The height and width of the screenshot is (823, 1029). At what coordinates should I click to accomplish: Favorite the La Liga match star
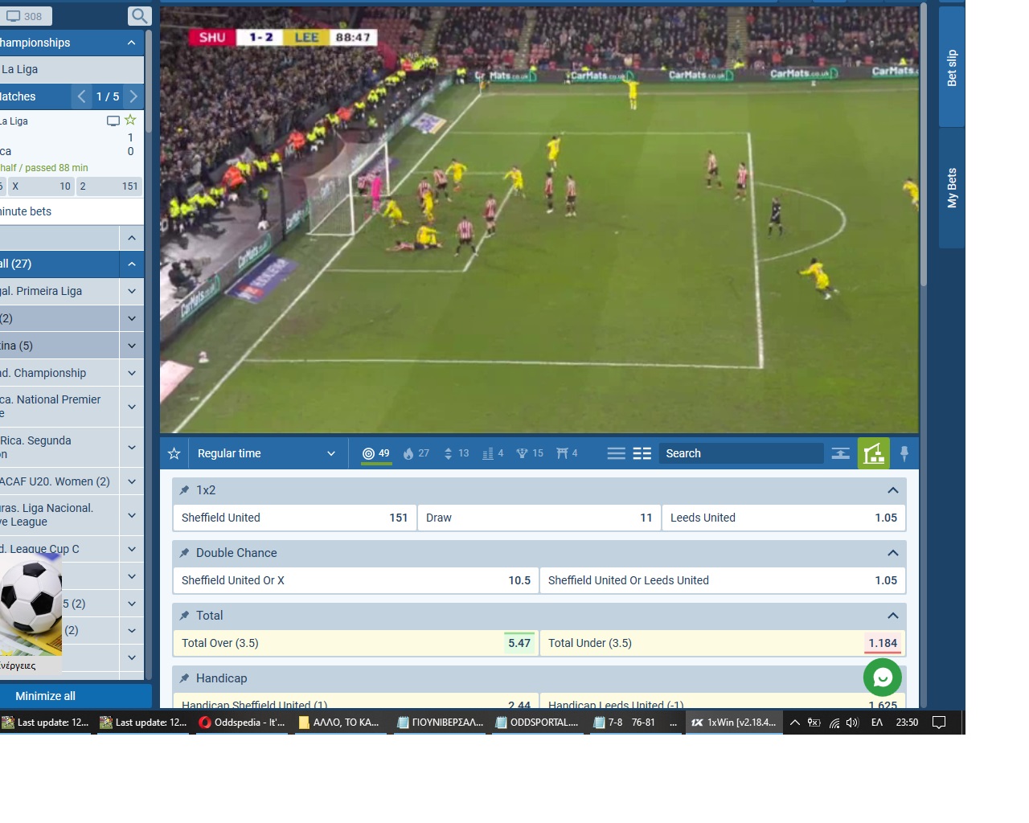point(130,121)
